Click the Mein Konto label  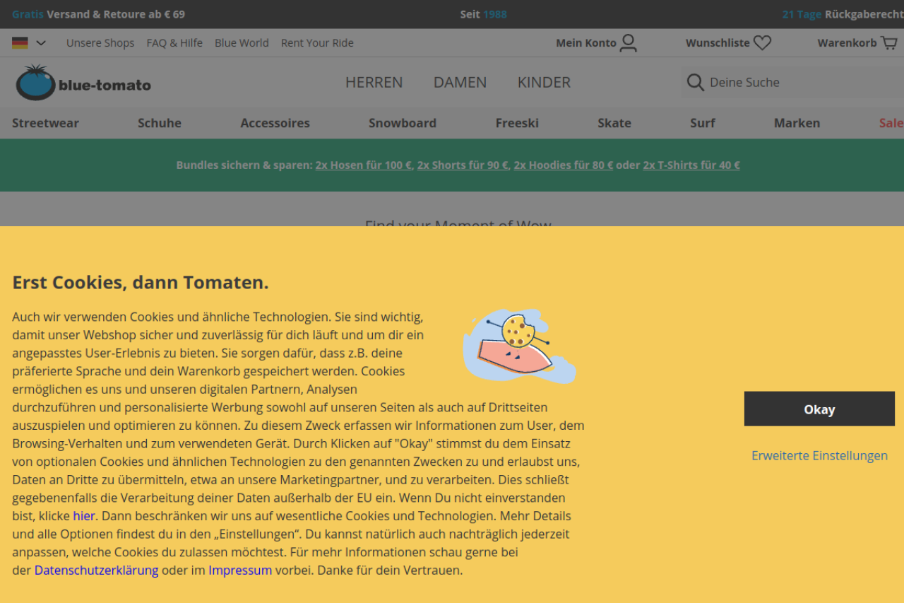pos(586,43)
